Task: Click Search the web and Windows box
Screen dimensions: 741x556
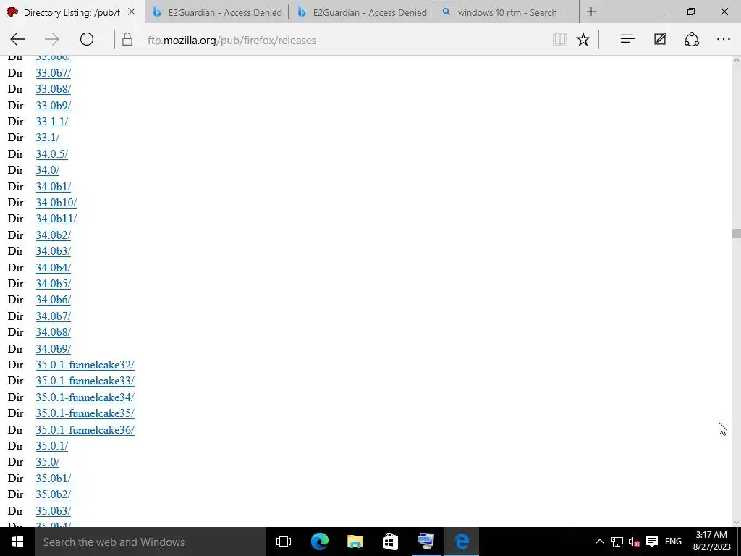Action: pyautogui.click(x=151, y=542)
